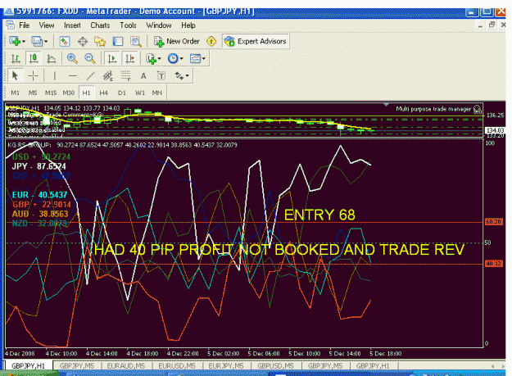
Task: Open the Periods clock dropdown
Action: pyautogui.click(x=175, y=59)
